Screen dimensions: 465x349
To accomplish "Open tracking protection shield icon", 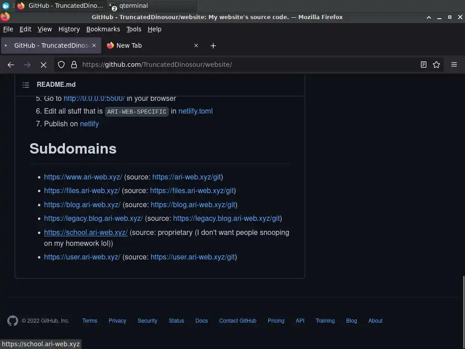I will pyautogui.click(x=61, y=65).
